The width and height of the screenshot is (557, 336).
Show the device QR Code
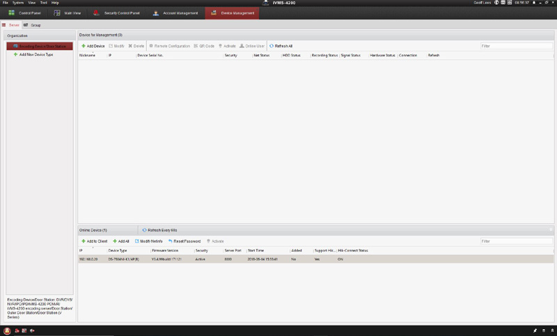205,46
